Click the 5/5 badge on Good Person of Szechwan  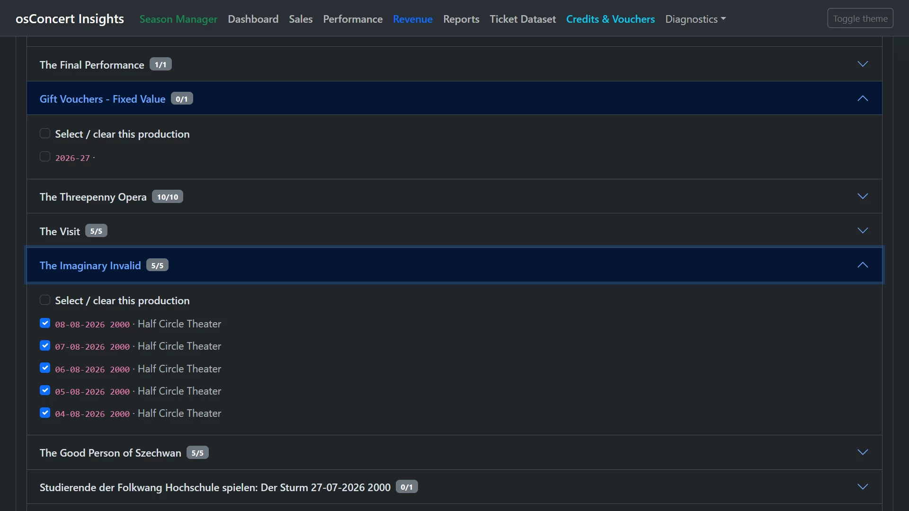pyautogui.click(x=197, y=452)
